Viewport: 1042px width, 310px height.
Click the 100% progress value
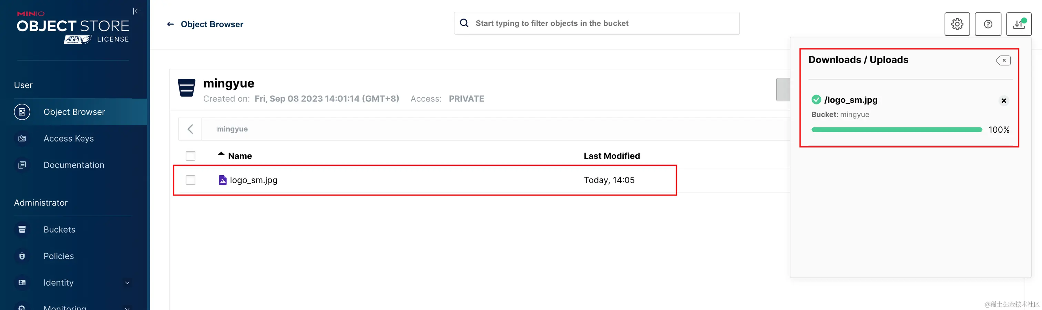pos(999,130)
